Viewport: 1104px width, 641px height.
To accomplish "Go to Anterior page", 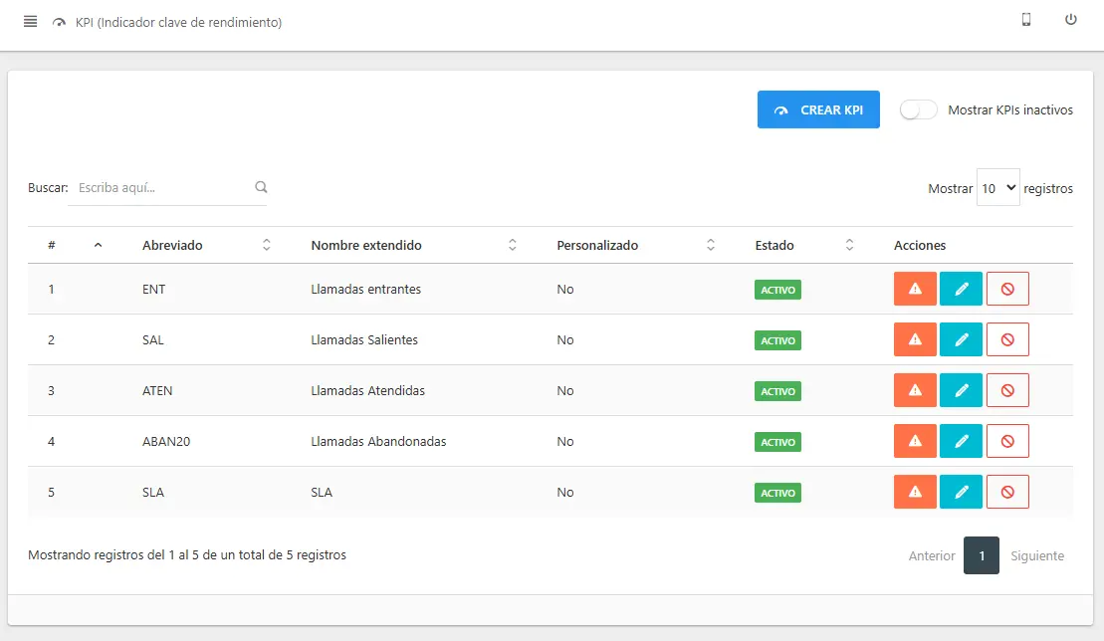I will (932, 555).
